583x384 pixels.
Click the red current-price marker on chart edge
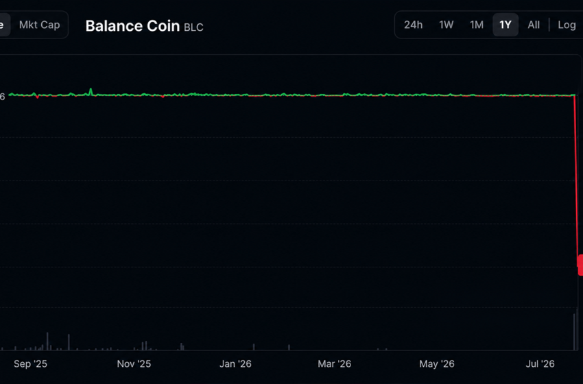click(x=580, y=265)
